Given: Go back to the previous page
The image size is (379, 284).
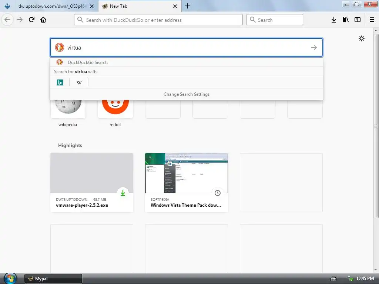Looking at the screenshot, I should click(7, 20).
